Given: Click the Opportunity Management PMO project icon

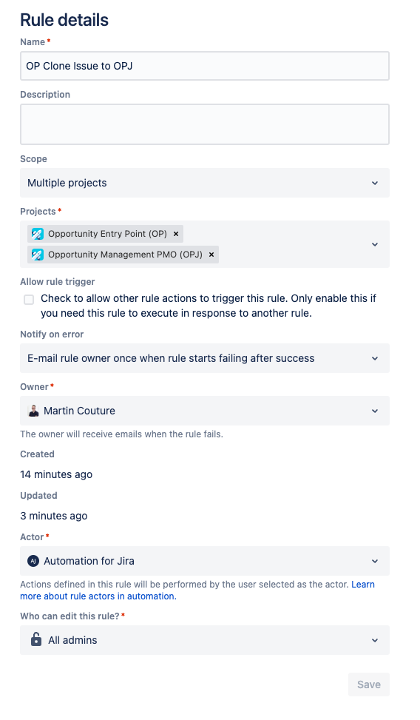Looking at the screenshot, I should (x=38, y=255).
